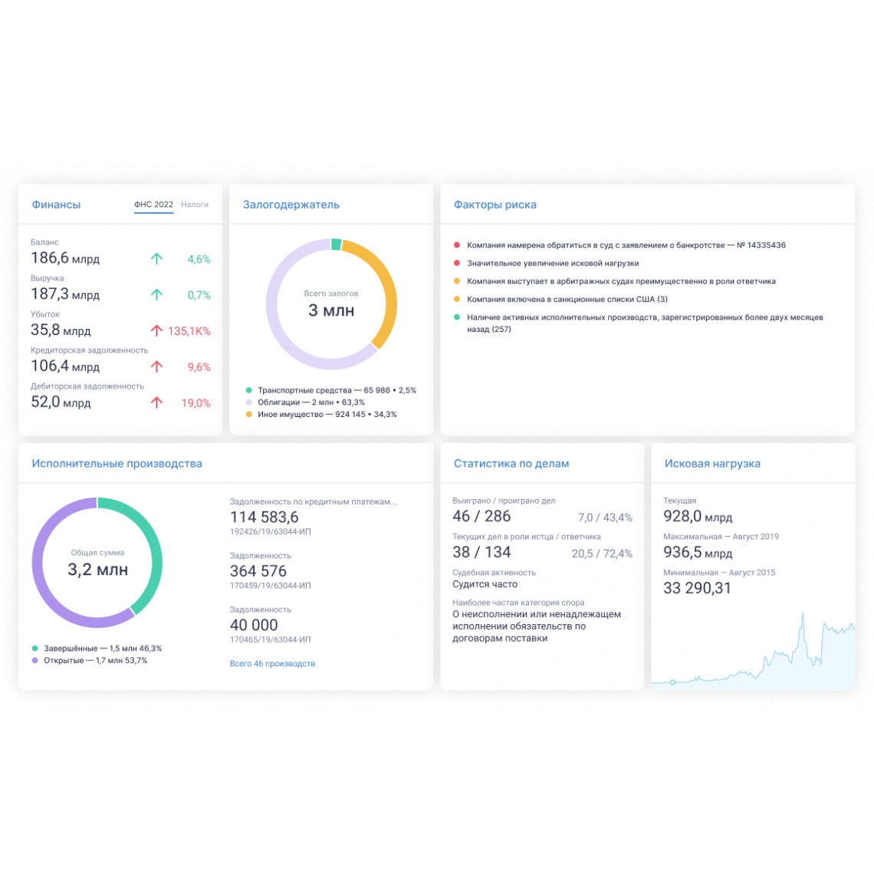Switch to the Налоги tab

point(195,205)
